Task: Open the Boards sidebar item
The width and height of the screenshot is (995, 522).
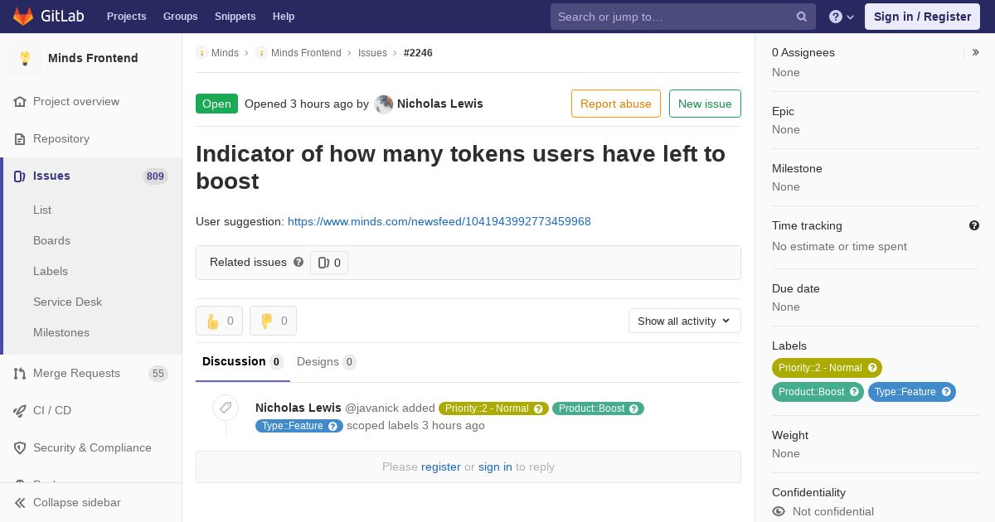Action: [51, 240]
